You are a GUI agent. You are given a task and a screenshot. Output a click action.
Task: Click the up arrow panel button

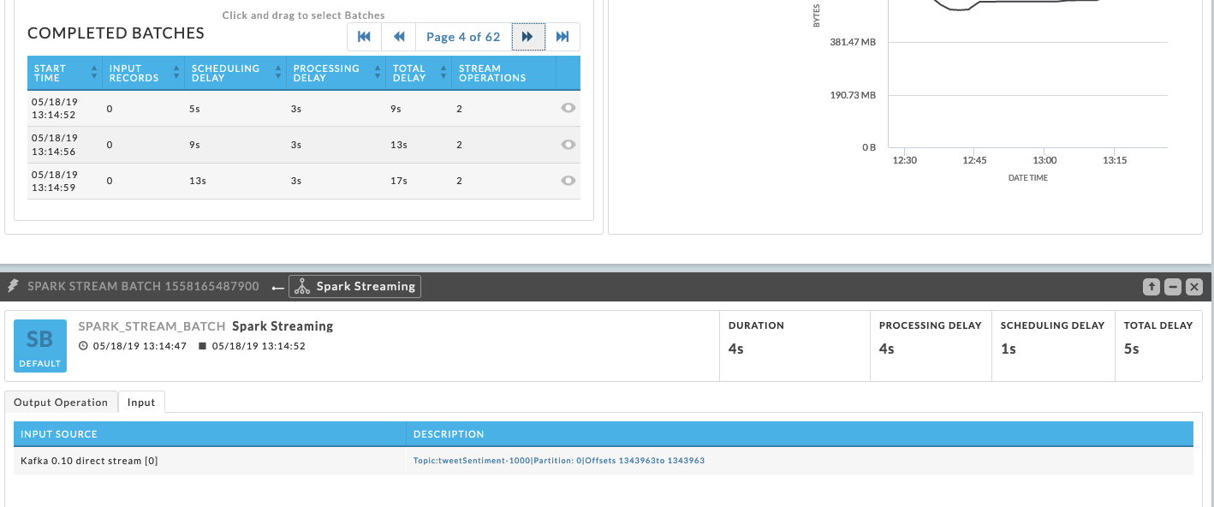coord(1151,287)
